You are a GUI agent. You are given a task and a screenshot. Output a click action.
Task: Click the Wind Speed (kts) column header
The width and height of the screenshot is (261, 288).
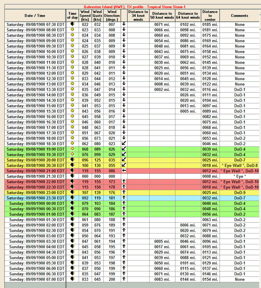pyautogui.click(x=85, y=16)
